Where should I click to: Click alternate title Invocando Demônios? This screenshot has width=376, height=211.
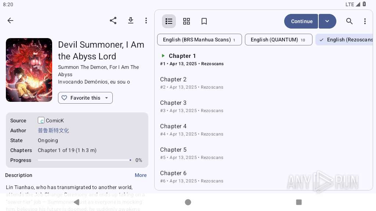tap(94, 82)
